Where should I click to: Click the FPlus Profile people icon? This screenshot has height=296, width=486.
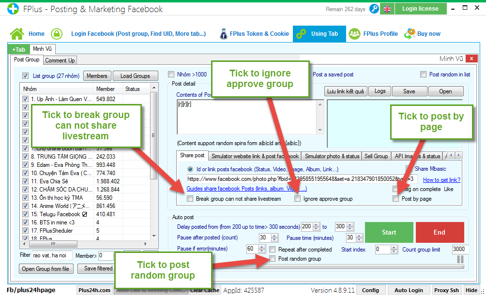tap(354, 34)
